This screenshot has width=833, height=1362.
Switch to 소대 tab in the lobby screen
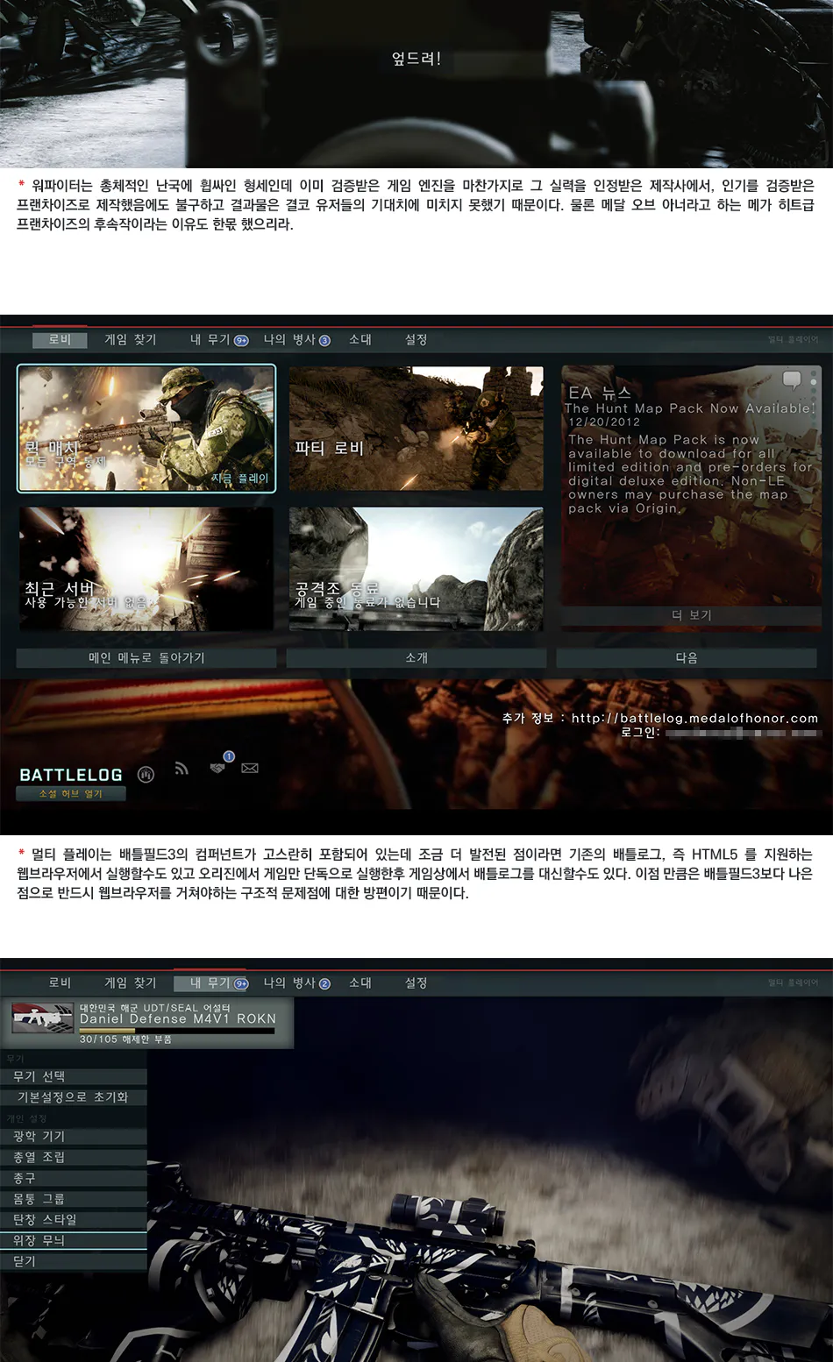point(360,339)
